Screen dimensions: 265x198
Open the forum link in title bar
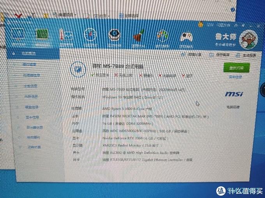[210, 25]
